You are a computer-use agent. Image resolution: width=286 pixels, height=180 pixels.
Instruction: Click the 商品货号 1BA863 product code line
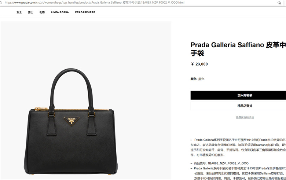pos(219,163)
